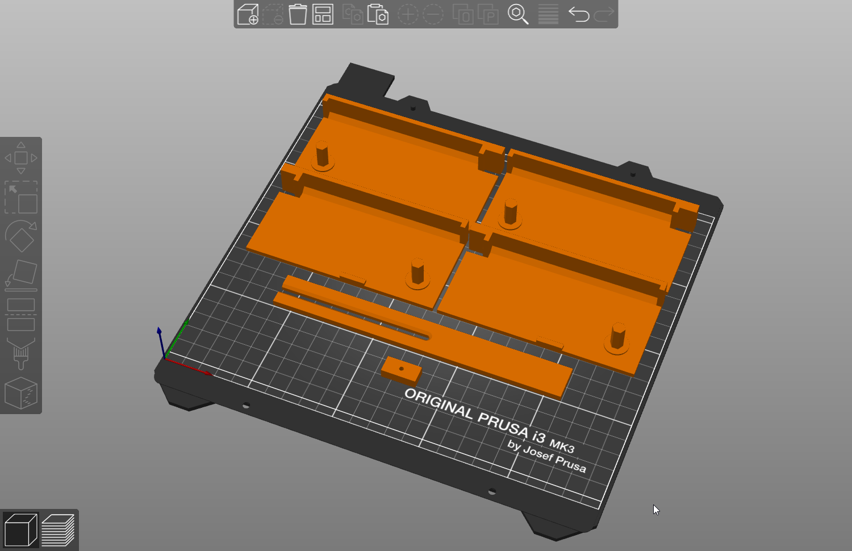This screenshot has width=852, height=551.
Task: Select the small block with hole
Action: tap(402, 370)
